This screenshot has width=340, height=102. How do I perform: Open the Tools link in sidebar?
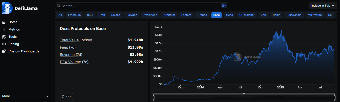pos(12,37)
